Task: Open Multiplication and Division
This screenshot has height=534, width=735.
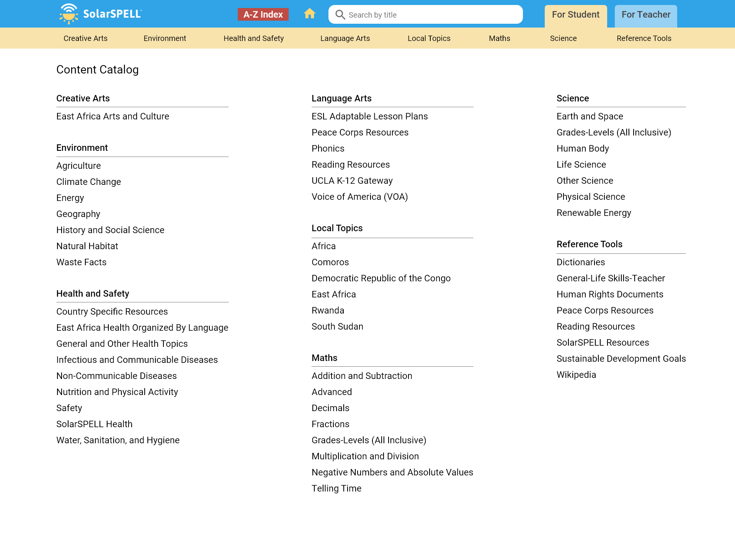Action: [365, 456]
